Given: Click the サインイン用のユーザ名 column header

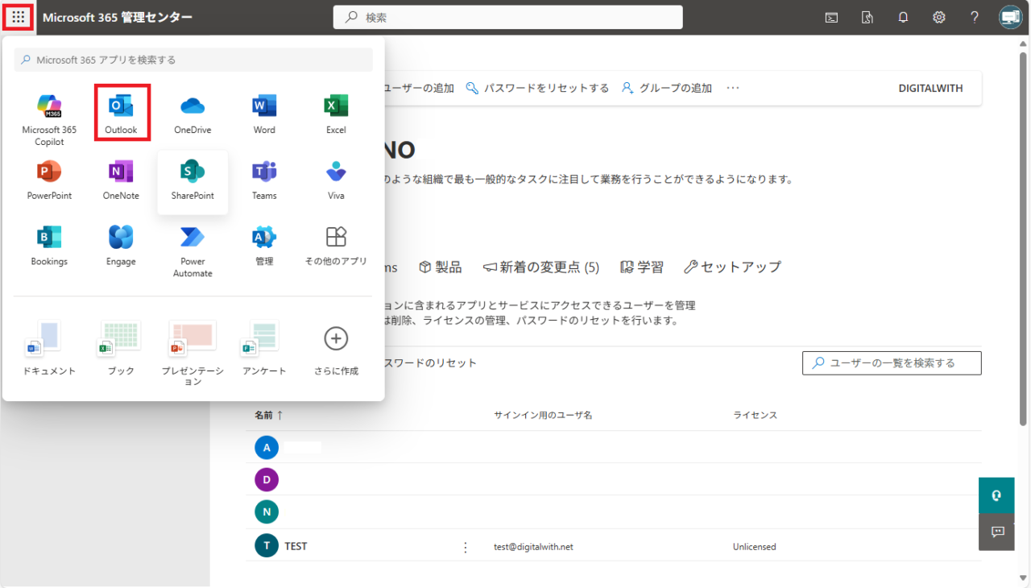Looking at the screenshot, I should coord(543,415).
